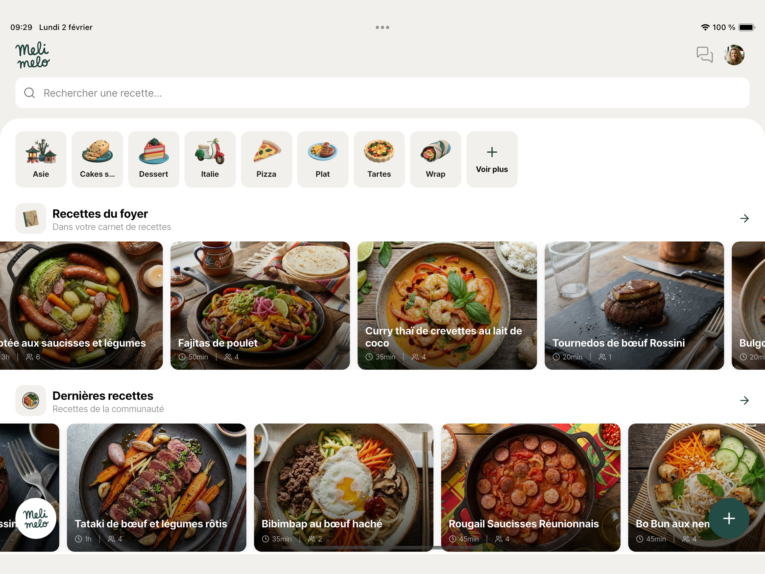
Task: Tap the Wi-Fi status icon
Action: (705, 27)
